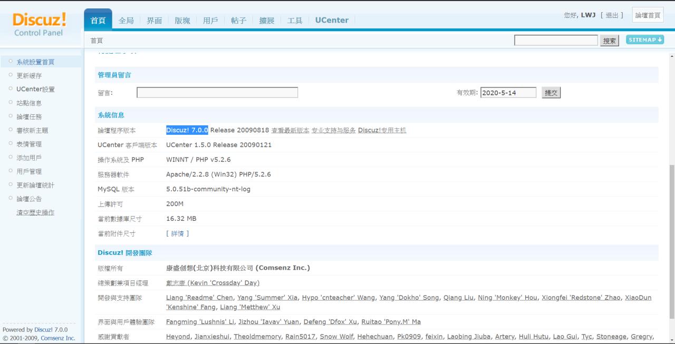This screenshot has height=344, width=675.
Task: Open the 专业支持与服务 link
Action: 334,130
